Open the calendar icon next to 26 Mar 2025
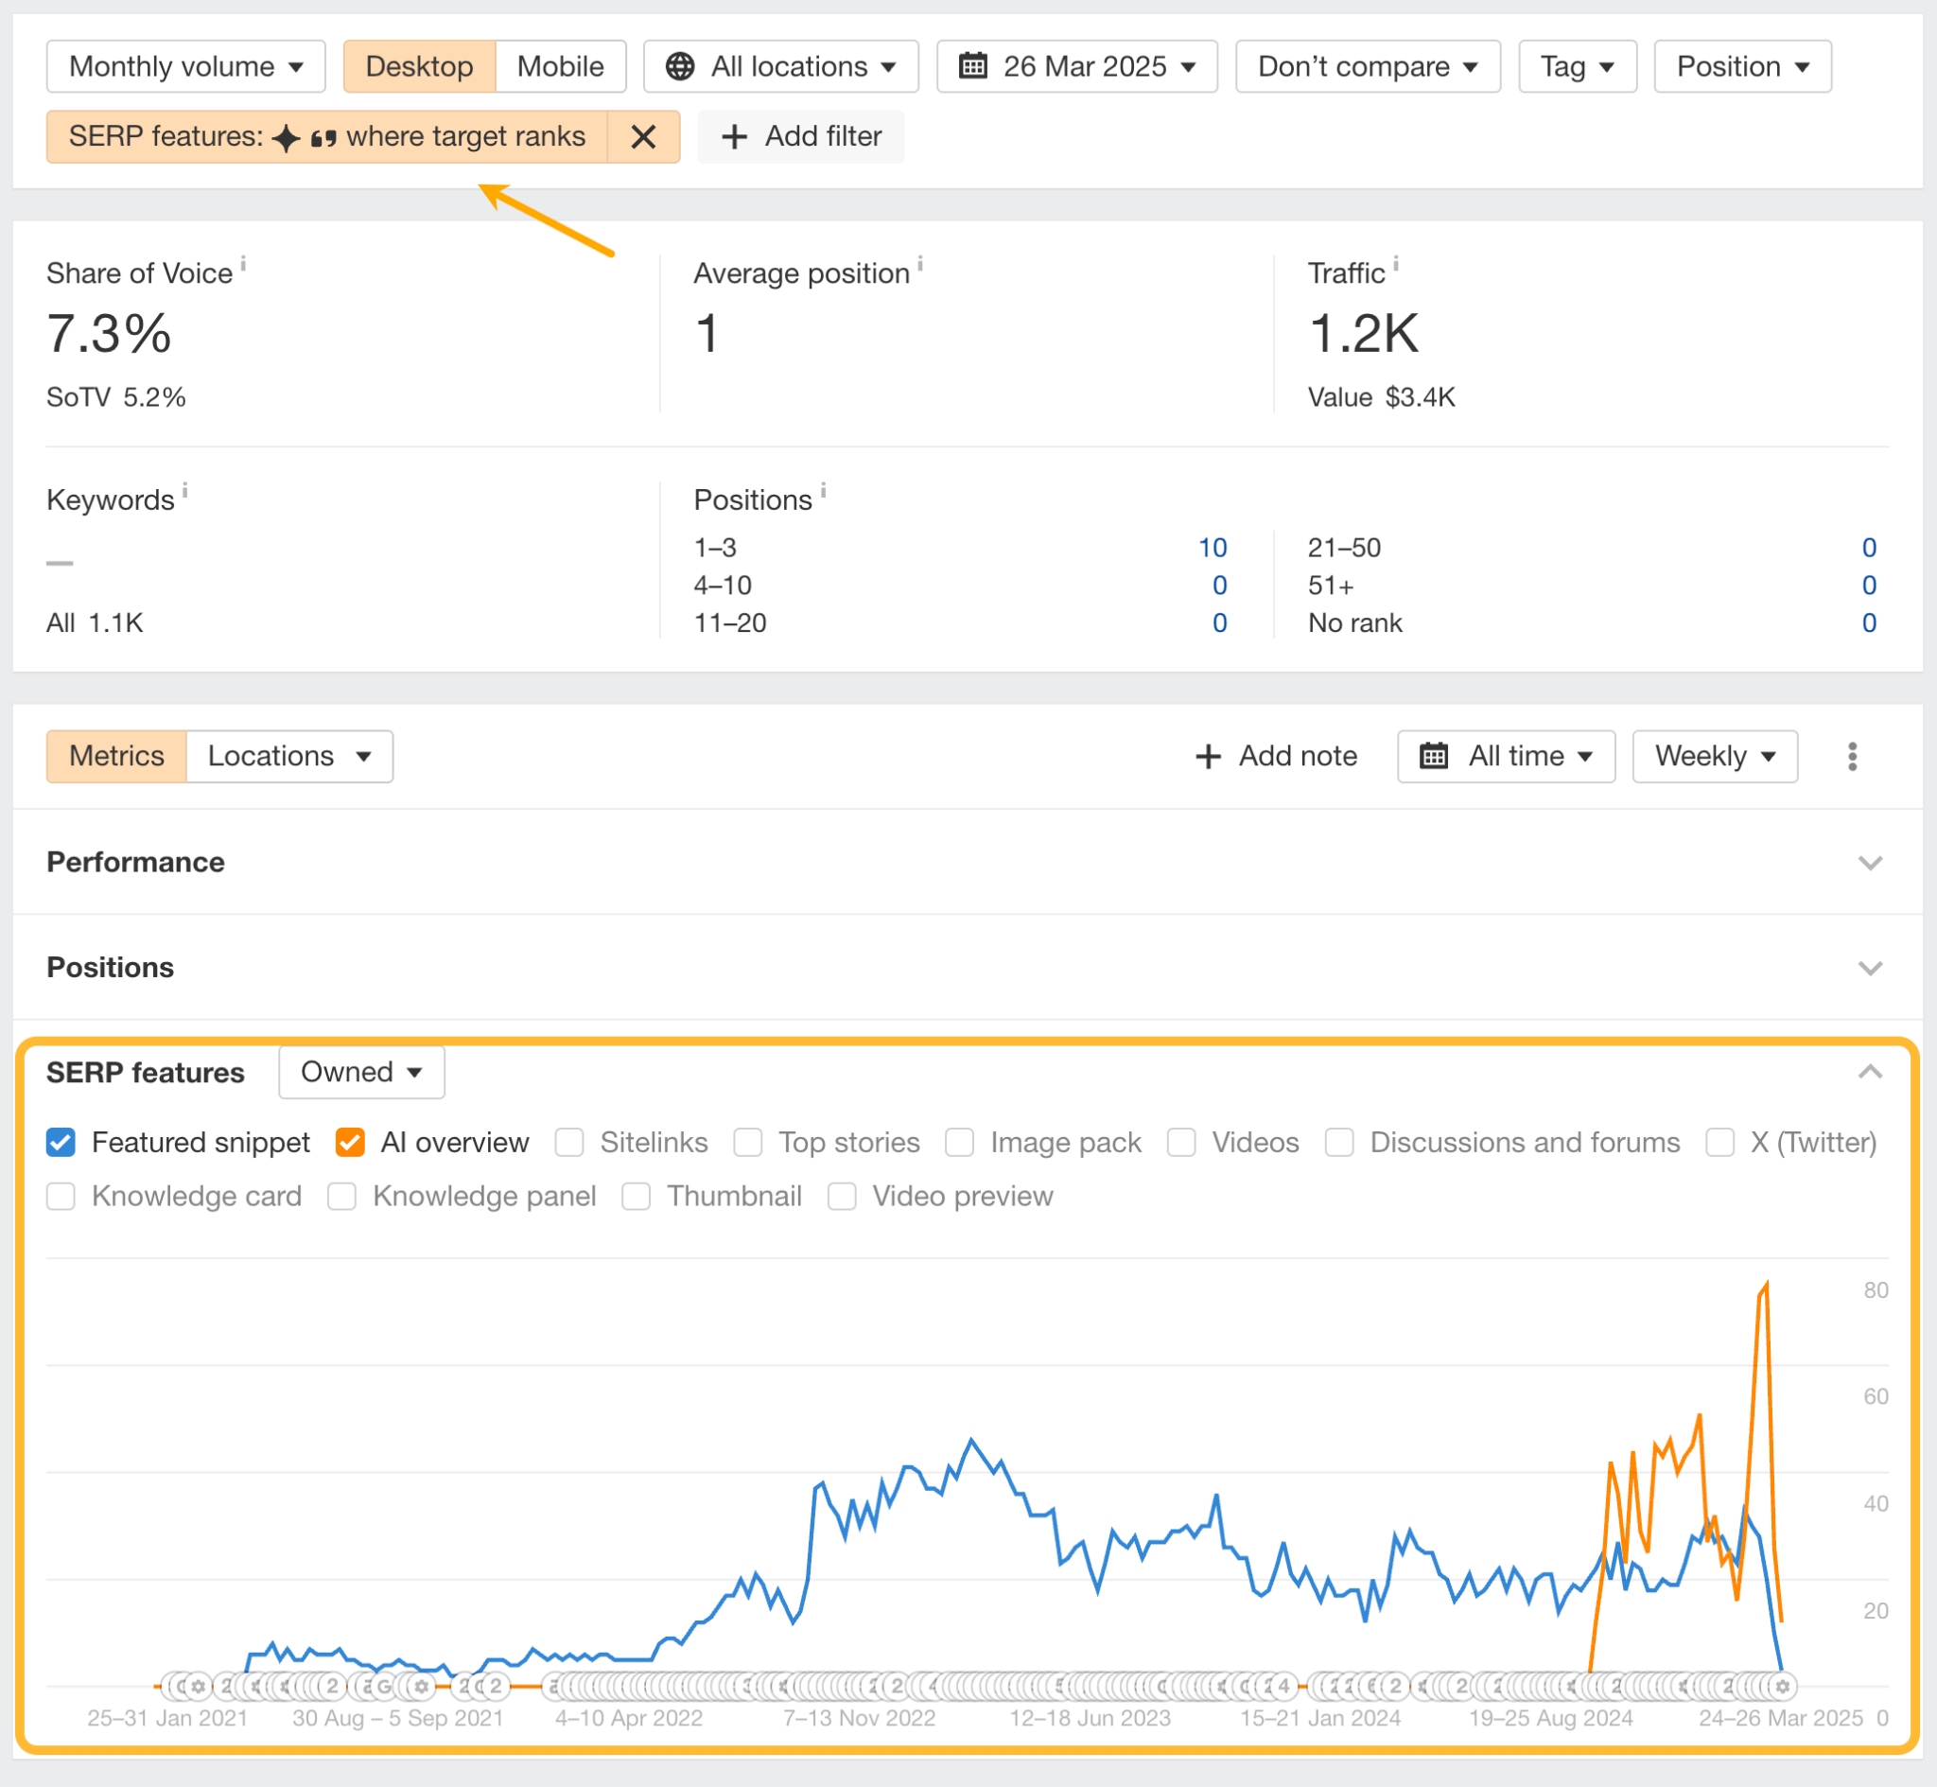The image size is (1937, 1787). pos(973,66)
